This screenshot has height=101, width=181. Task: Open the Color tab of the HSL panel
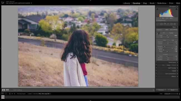pos(168,65)
